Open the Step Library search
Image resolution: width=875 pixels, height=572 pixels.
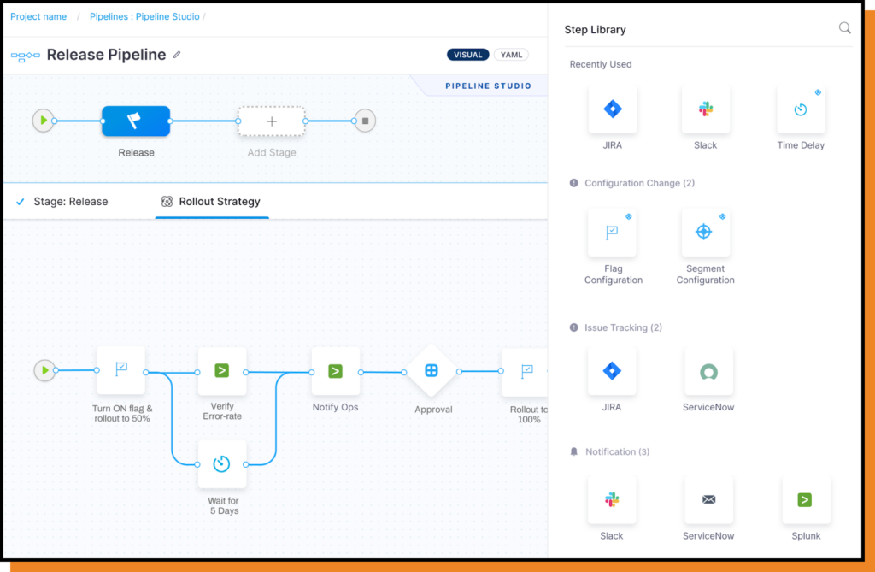click(x=844, y=27)
